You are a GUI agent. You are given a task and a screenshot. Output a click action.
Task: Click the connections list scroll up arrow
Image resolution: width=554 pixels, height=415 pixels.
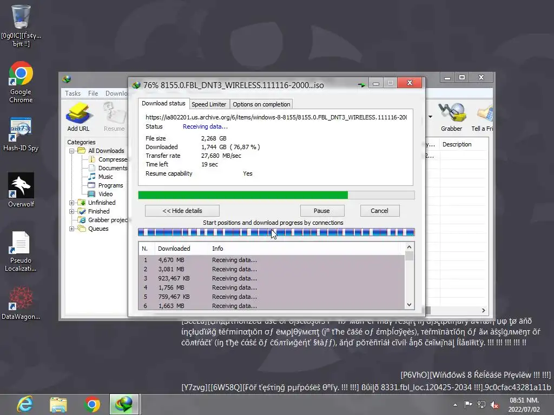point(409,247)
